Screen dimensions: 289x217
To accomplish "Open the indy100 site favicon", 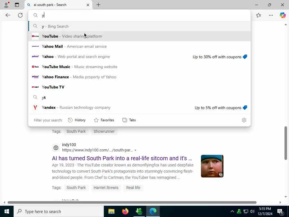I will click(56, 147).
